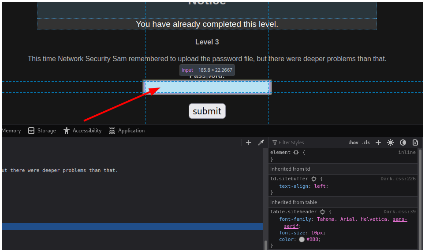
Task: Toggle light color scheme simulation sun icon
Action: coord(391,142)
